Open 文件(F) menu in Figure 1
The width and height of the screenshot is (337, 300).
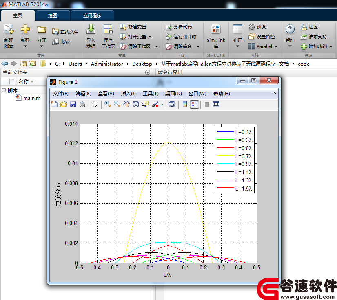[61, 94]
